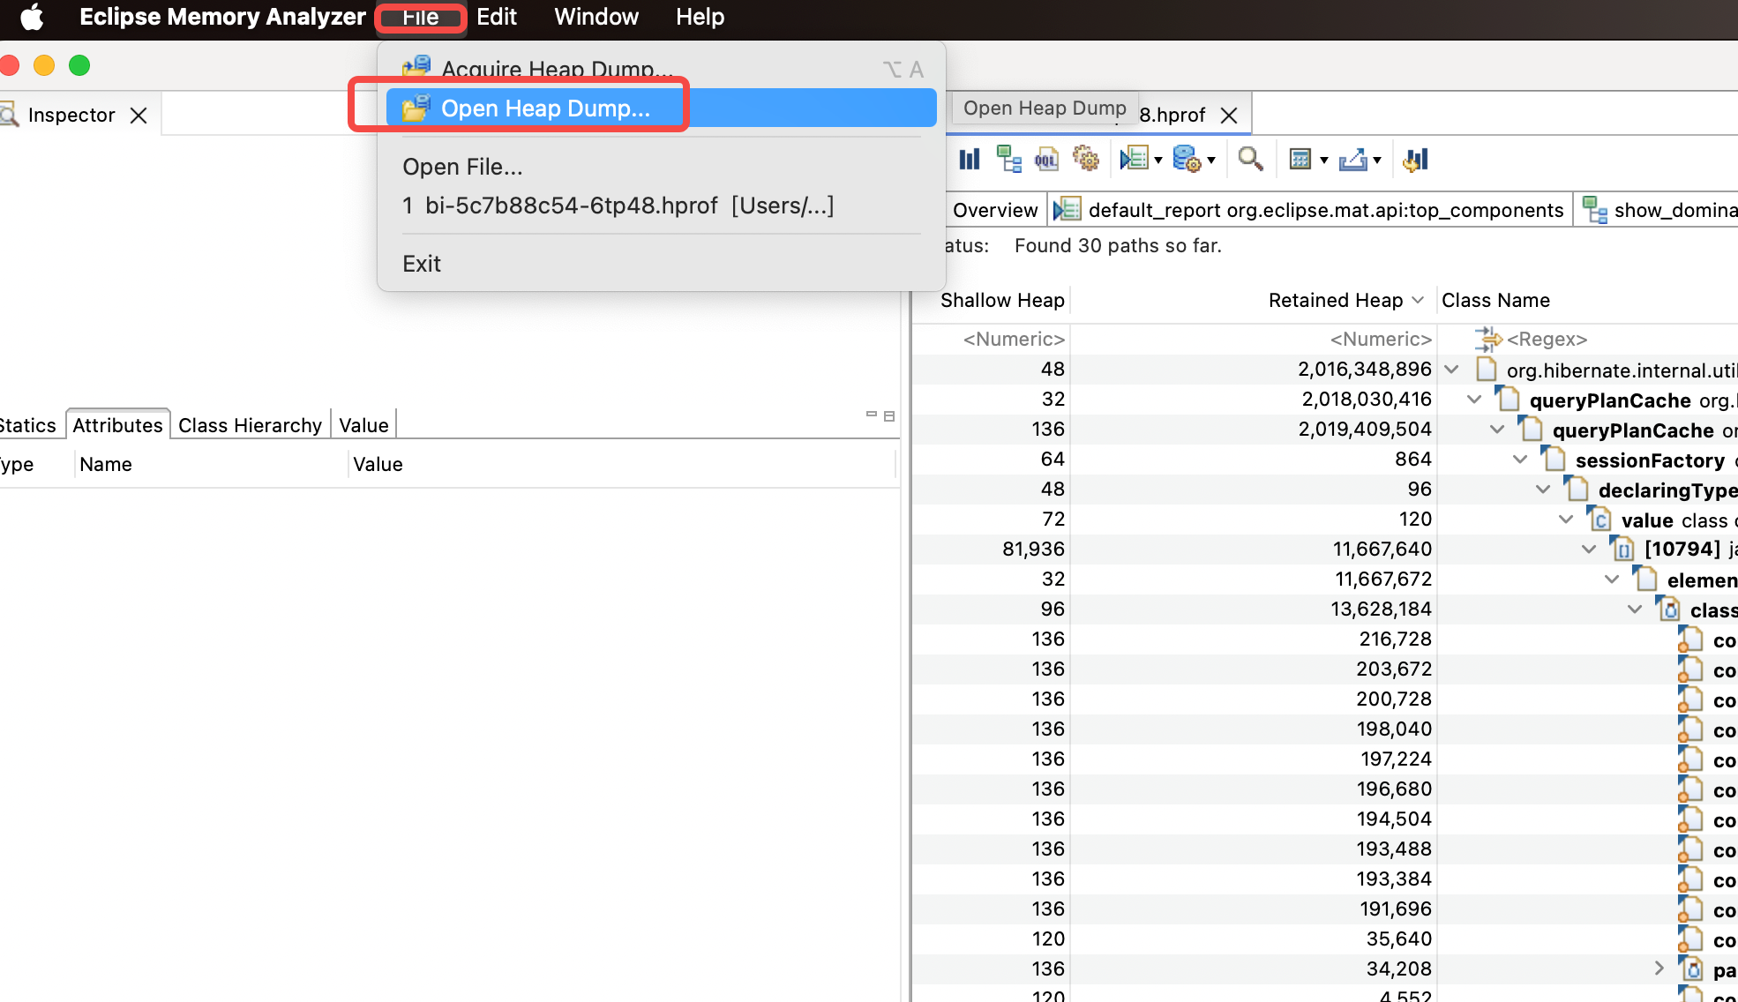Open the Export dropdown arrow

(x=1376, y=161)
